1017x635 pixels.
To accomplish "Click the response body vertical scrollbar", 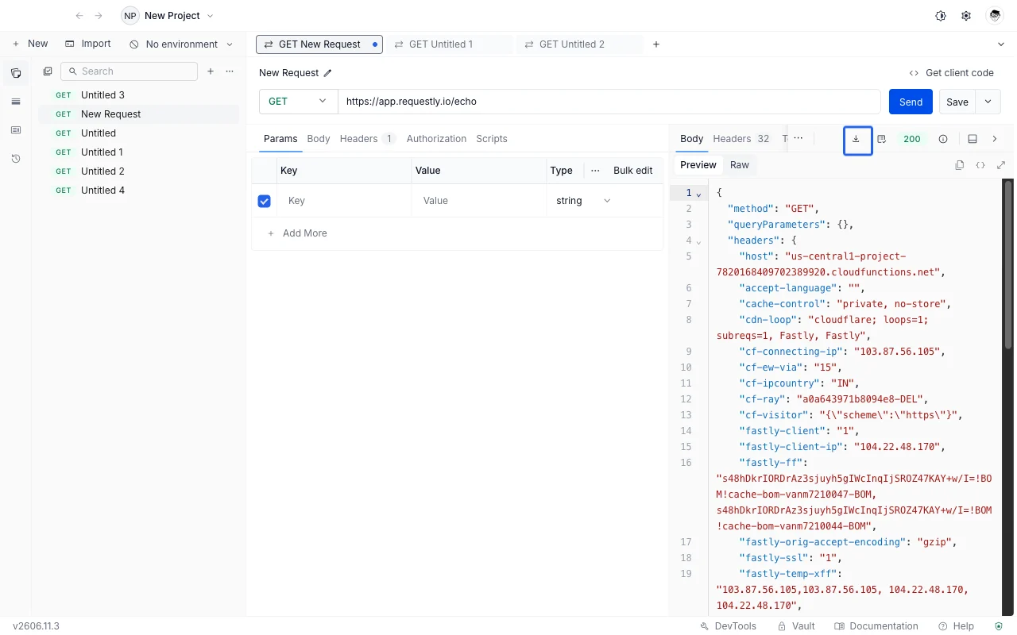I will point(1009,264).
